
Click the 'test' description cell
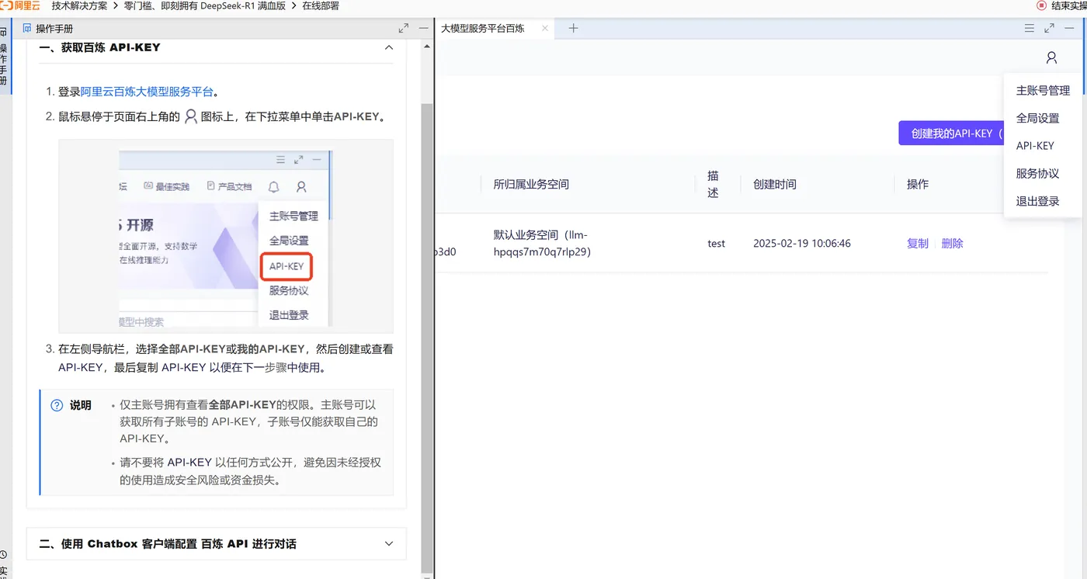click(716, 244)
